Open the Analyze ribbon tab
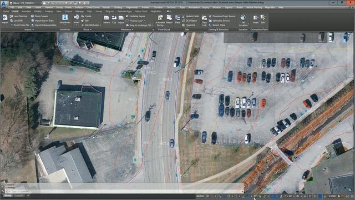 click(49, 11)
